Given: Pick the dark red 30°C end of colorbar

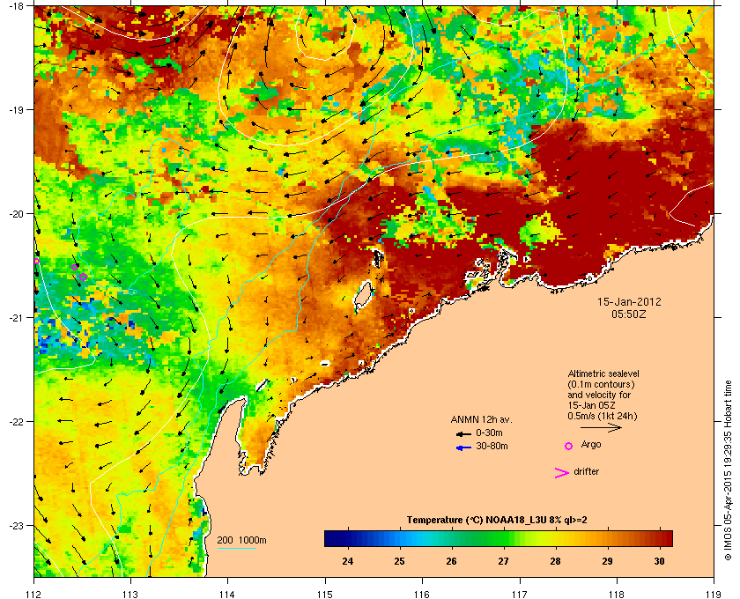Looking at the screenshot, I should click(x=666, y=538).
